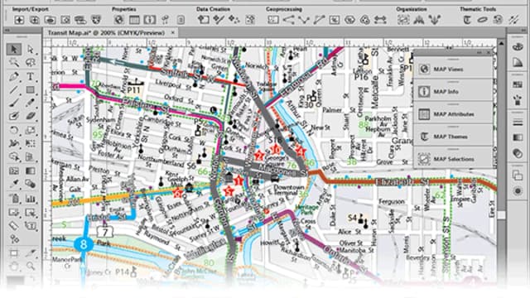530x298 pixels.
Task: Click the first icon under Data Creation
Action: [x=203, y=20]
